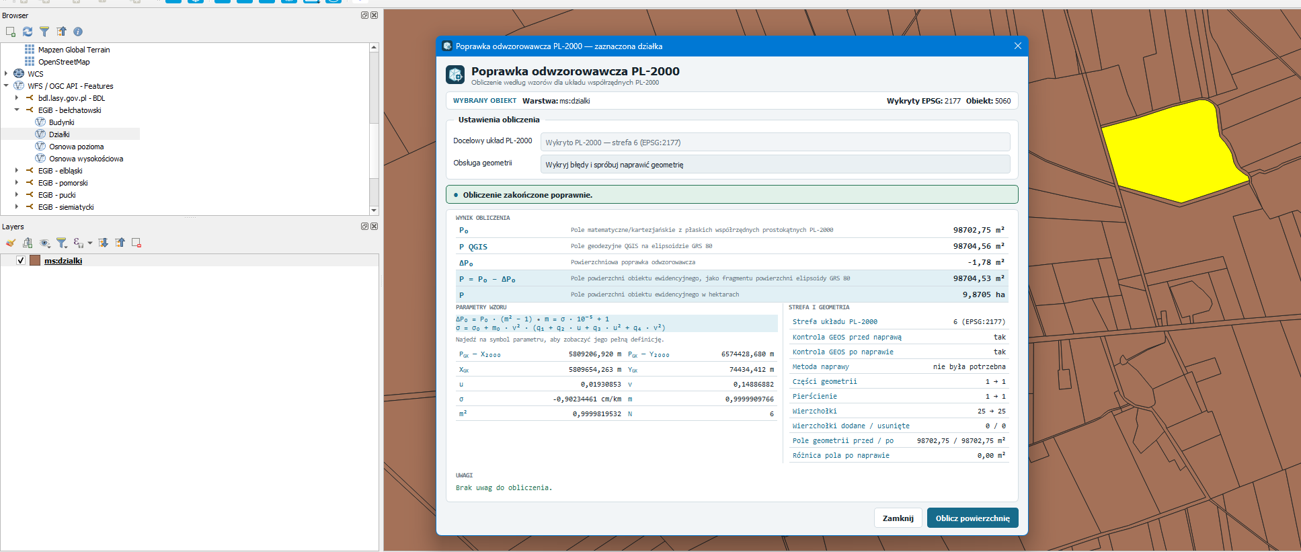Expand EGiB - pucki connection
The image size is (1301, 552).
[x=17, y=195]
